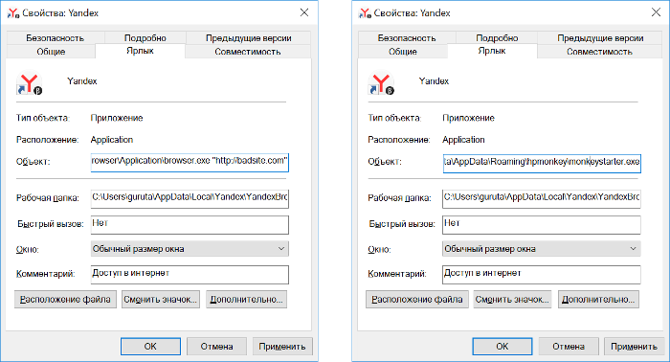
Task: Open the Предыдущие версии tab in the left dialog
Action: [x=249, y=37]
